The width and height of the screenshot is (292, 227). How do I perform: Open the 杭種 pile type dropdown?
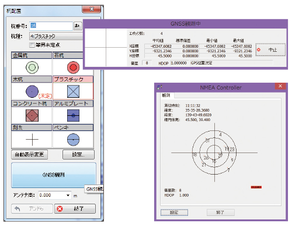tap(56, 36)
